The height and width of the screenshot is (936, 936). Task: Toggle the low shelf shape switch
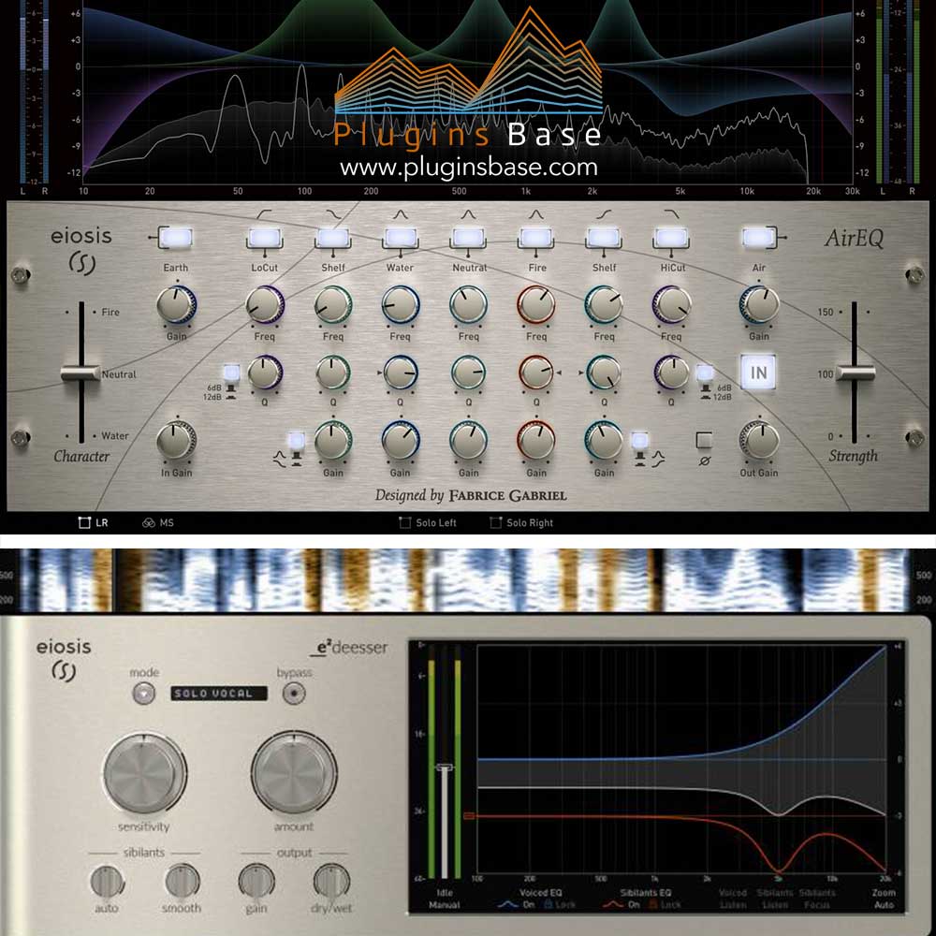(296, 442)
